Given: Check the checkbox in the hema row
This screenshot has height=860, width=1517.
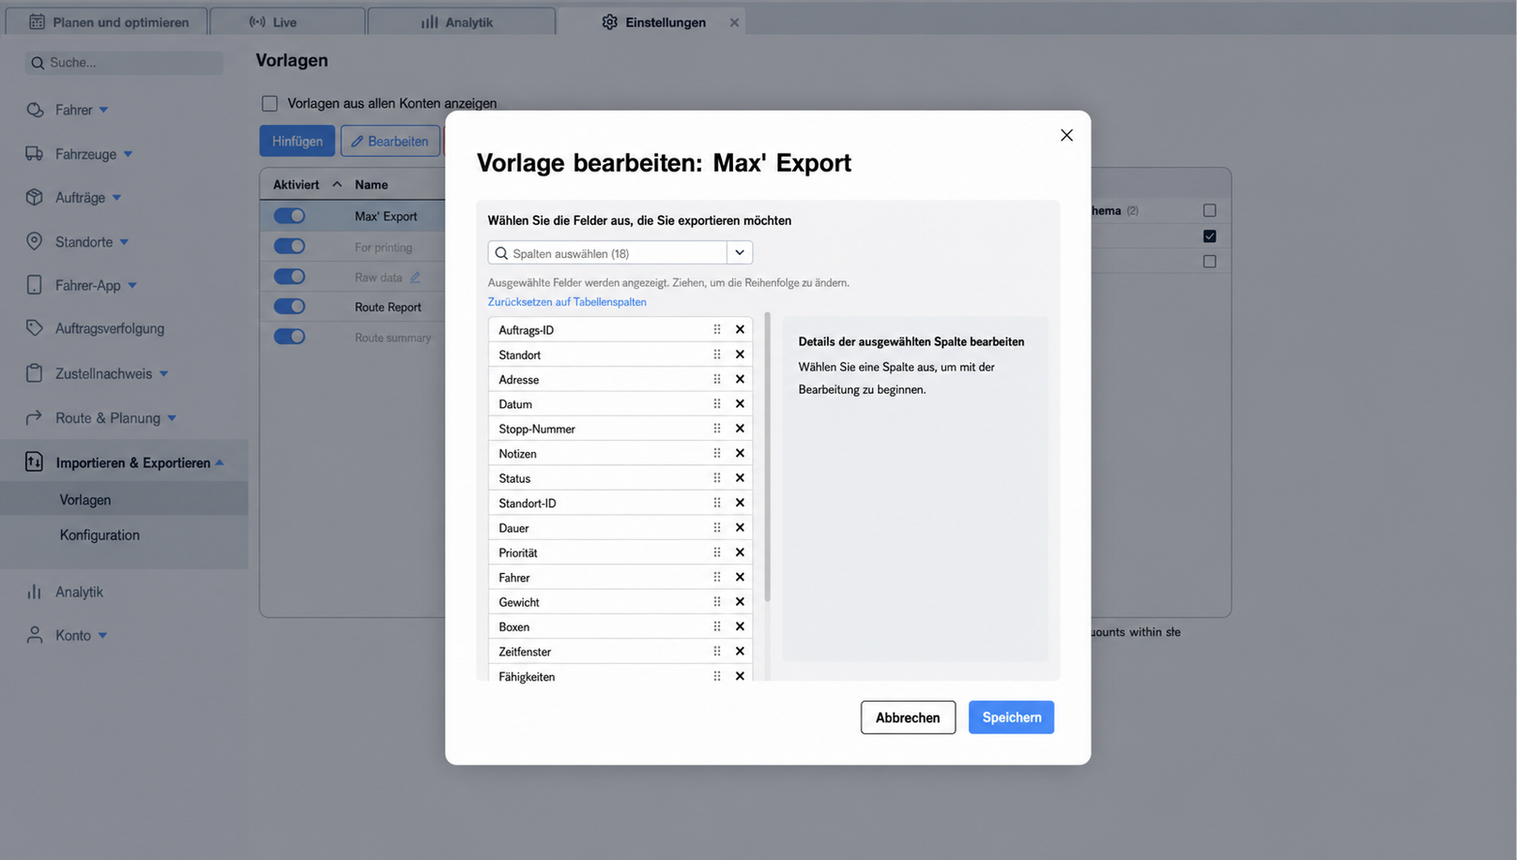Looking at the screenshot, I should tap(1209, 210).
